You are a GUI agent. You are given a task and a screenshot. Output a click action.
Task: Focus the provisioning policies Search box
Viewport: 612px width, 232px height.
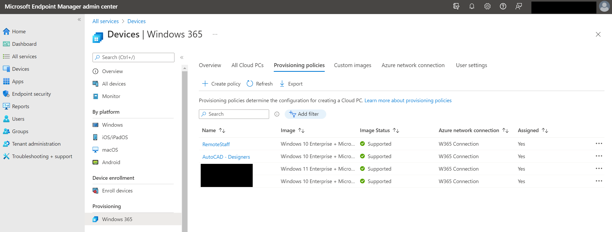pos(234,114)
